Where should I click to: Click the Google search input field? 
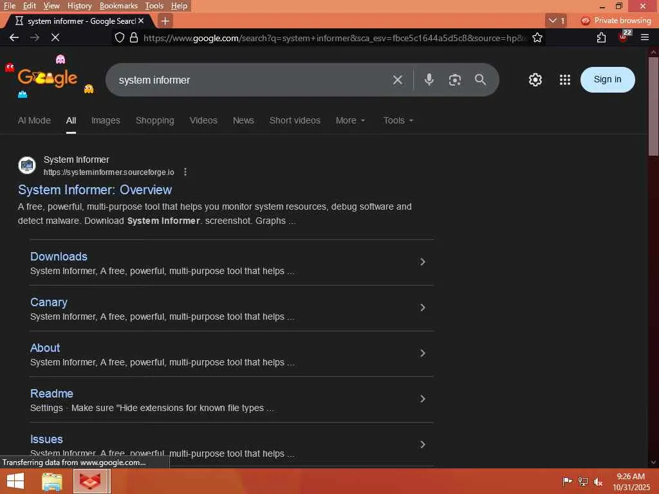point(252,80)
